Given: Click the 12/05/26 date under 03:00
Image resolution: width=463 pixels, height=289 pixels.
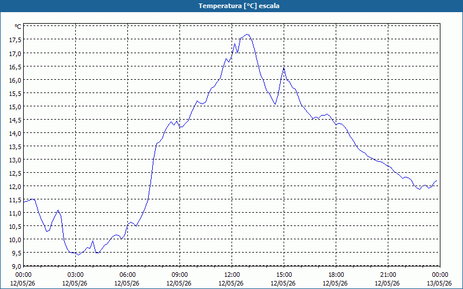Looking at the screenshot, I should 75,283.
